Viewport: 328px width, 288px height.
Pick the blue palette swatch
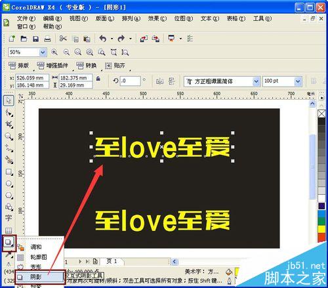(x=321, y=214)
